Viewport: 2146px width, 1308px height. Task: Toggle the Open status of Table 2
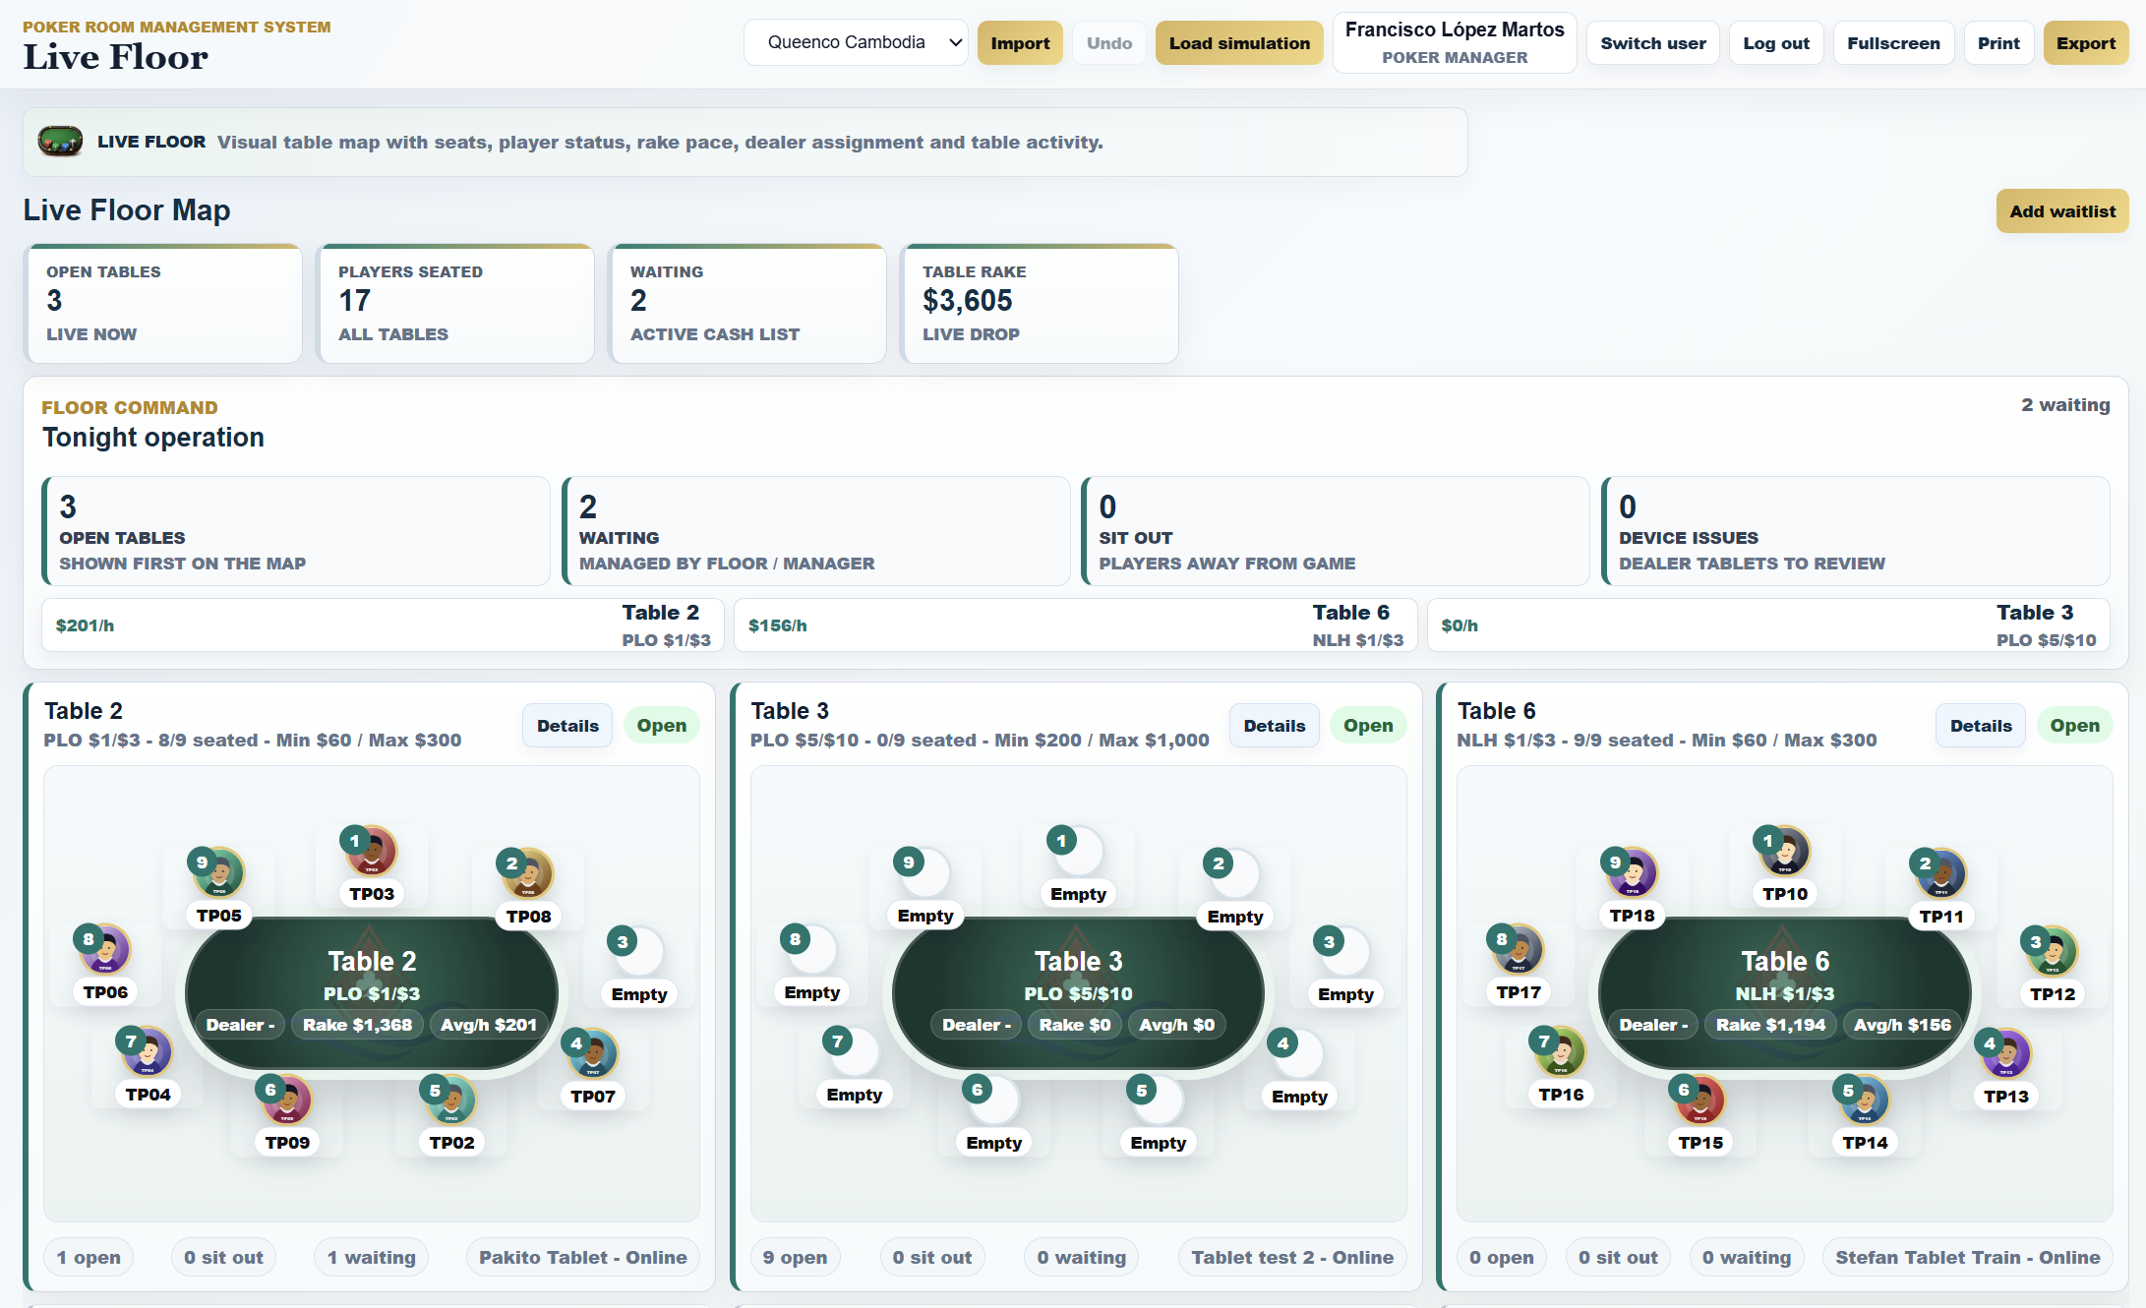click(661, 726)
